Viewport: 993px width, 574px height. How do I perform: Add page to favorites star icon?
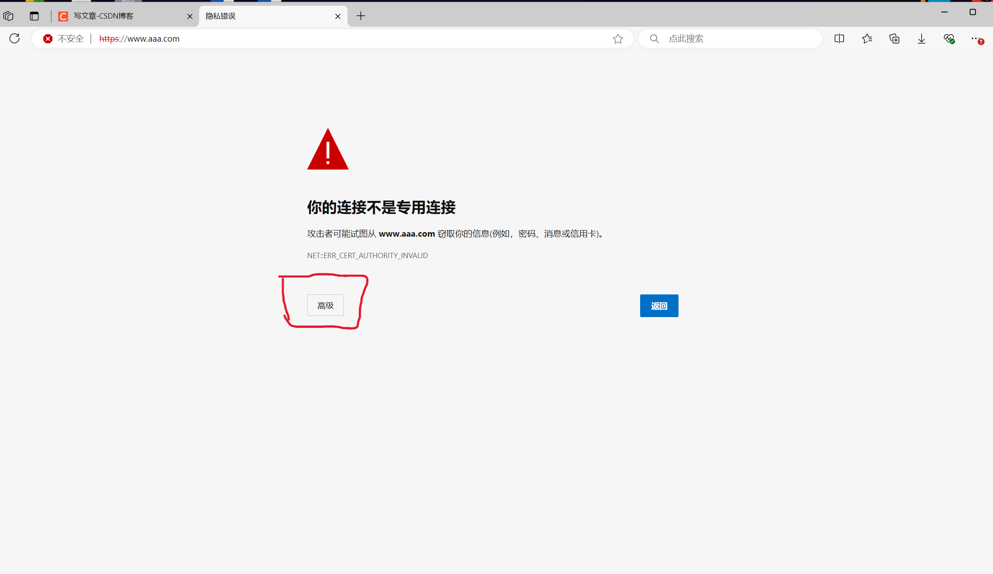[618, 39]
